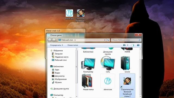
Task: Select Загрузки in the navigation pane
Action: (59, 54)
